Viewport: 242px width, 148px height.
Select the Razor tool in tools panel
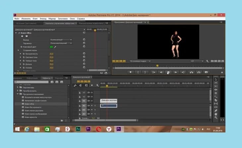tap(216, 100)
